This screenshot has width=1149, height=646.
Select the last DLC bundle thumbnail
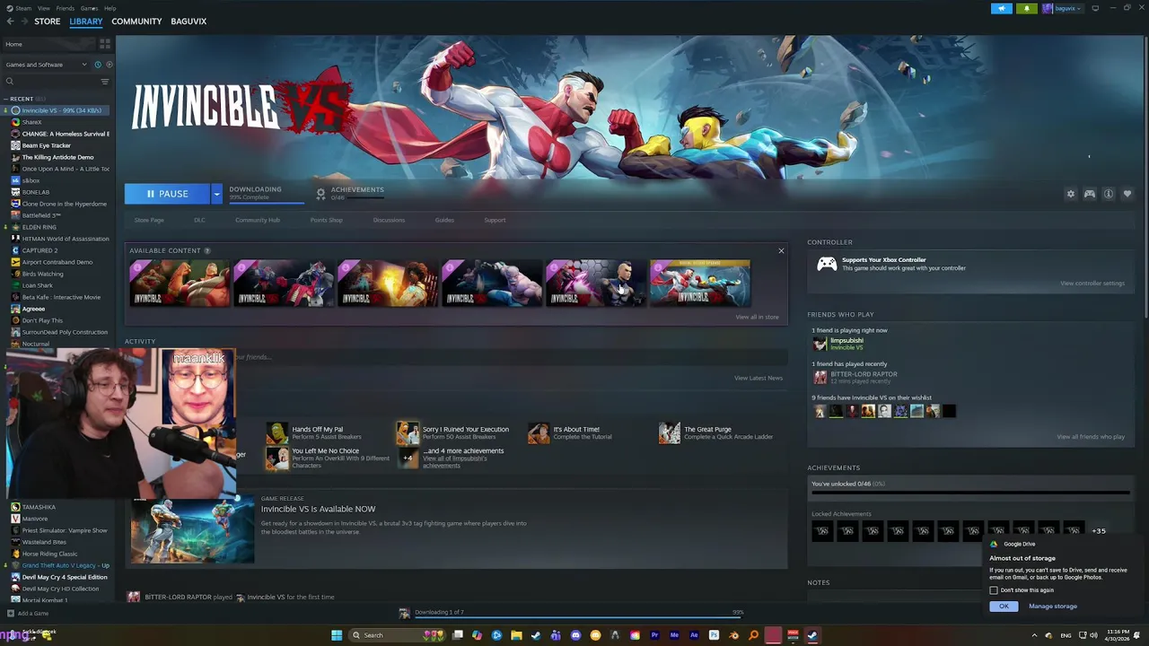[x=700, y=284]
